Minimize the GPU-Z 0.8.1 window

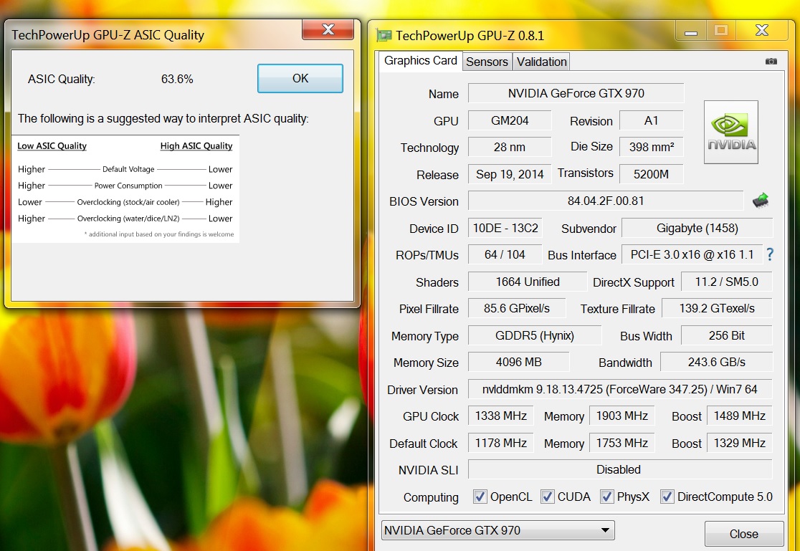pos(691,31)
